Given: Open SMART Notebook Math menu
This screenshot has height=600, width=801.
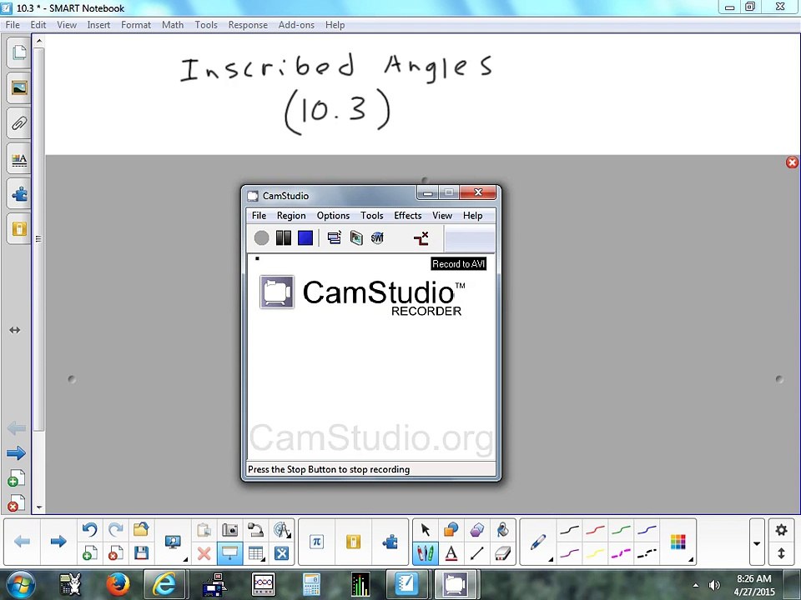Looking at the screenshot, I should tap(173, 25).
